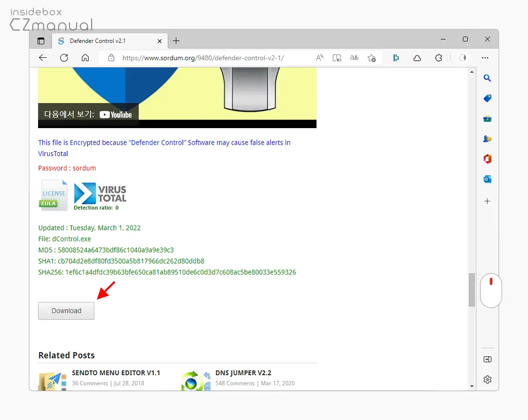Toggle the vertical tabs actions menu
The image size is (528, 420).
pos(41,41)
